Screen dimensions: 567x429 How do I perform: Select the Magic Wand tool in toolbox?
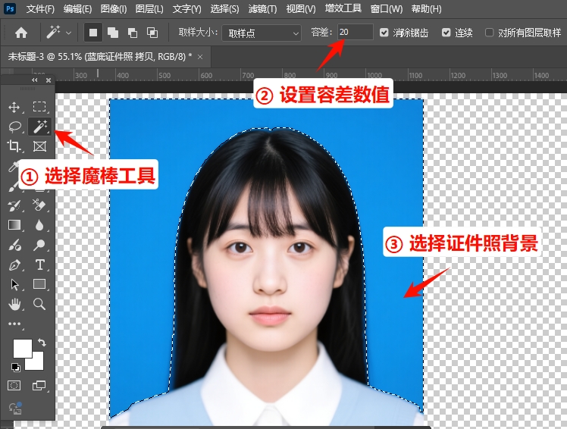[39, 127]
